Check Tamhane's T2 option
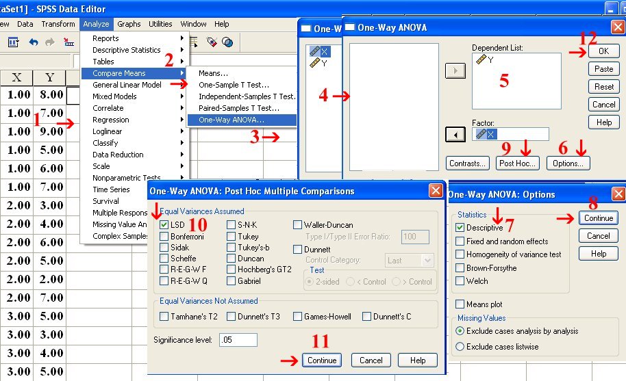Image resolution: width=626 pixels, height=381 pixels. [164, 317]
